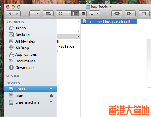The height and width of the screenshot is (117, 151).
Task: Select the highlighted folder row with arrow
Action: click(68, 36)
